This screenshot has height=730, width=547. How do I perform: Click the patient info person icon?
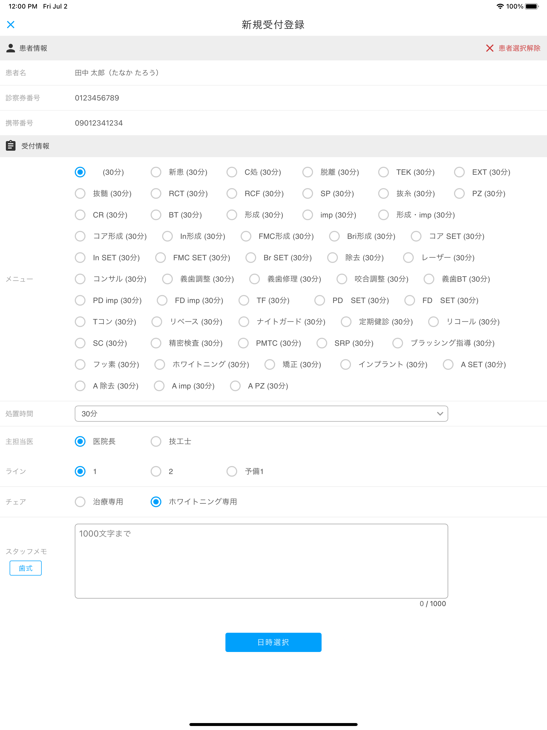click(x=11, y=48)
